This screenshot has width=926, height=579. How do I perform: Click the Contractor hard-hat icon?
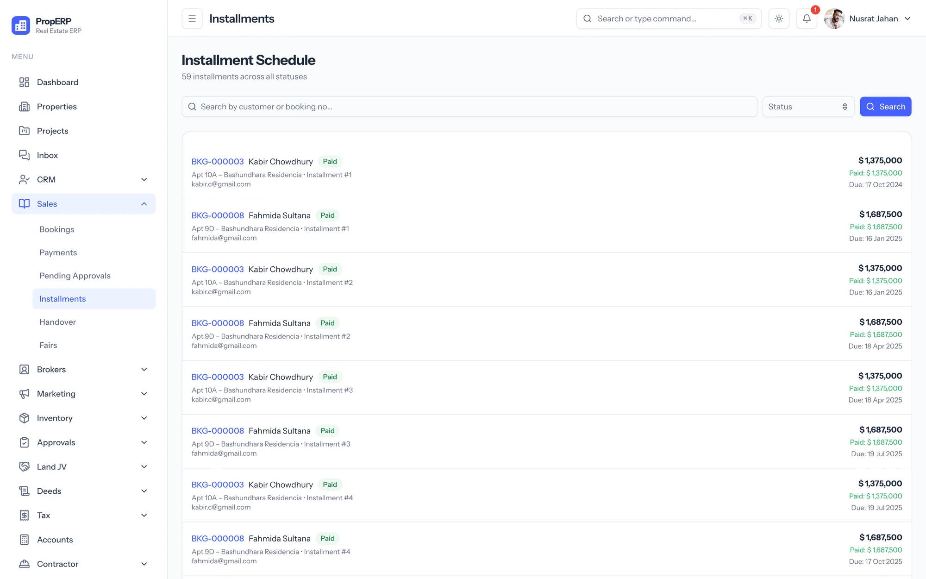point(24,564)
